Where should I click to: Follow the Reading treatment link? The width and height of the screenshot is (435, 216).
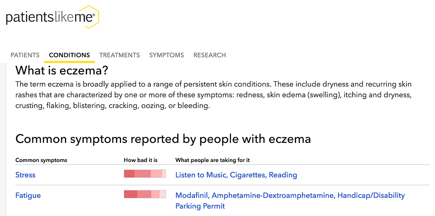pyautogui.click(x=283, y=175)
